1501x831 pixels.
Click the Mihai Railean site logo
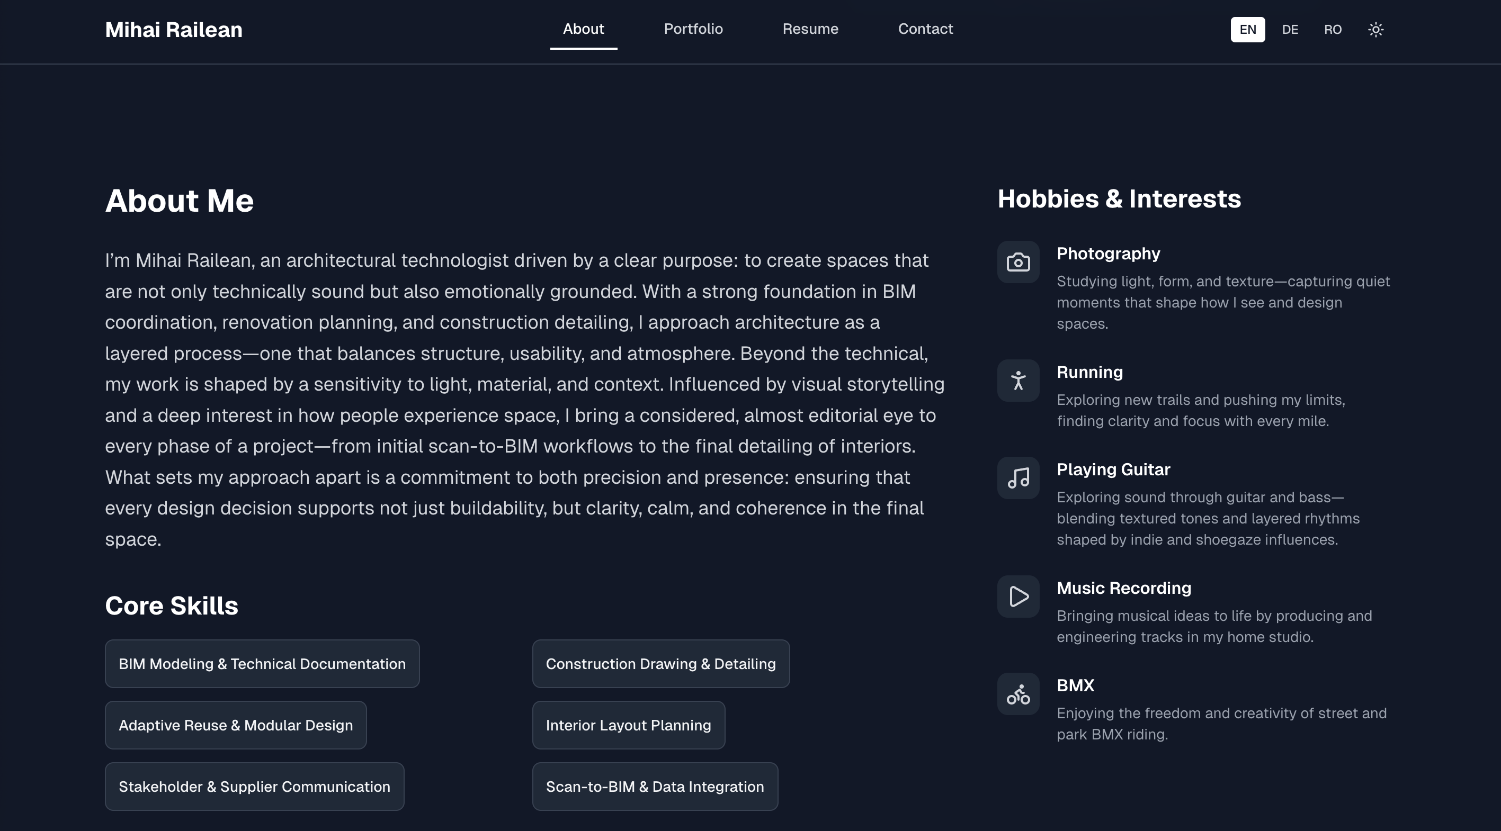click(174, 30)
